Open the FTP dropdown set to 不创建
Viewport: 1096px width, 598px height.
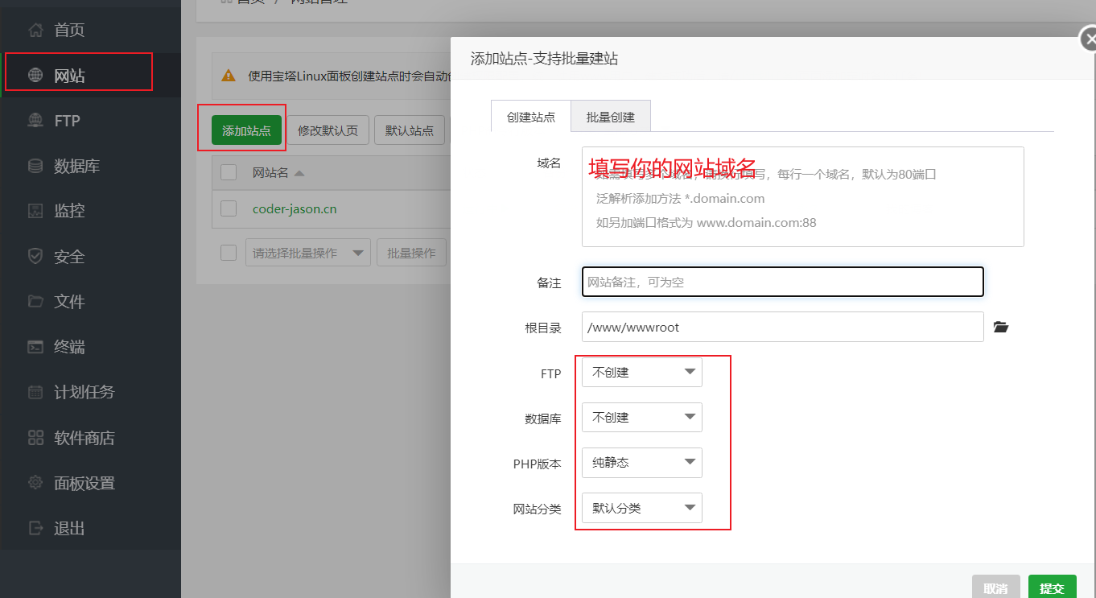click(x=642, y=373)
